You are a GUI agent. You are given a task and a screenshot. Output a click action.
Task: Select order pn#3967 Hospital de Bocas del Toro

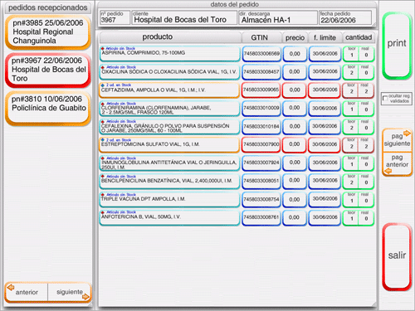[x=48, y=70]
